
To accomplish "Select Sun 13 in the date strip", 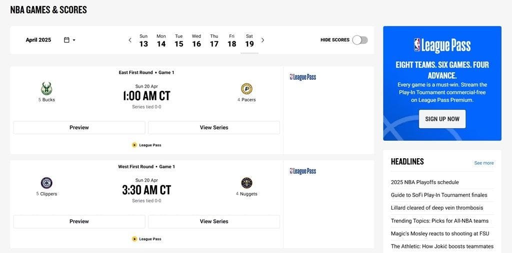I will (x=143, y=40).
